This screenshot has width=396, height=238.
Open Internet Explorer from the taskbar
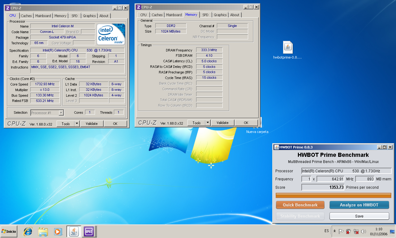click(28, 231)
